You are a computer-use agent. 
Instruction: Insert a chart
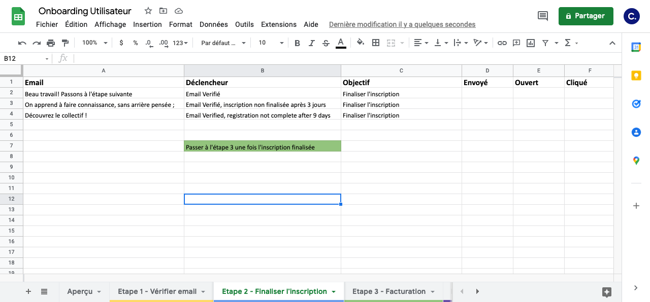tap(530, 43)
